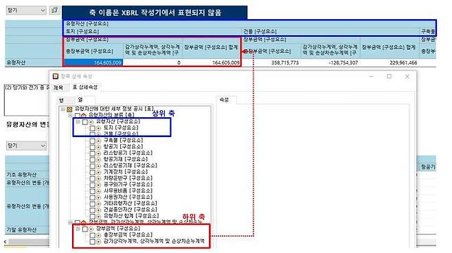Image resolution: width=452 pixels, height=253 pixels.
Task: Check the 감가상각누계액, 상각누계액 및 손상차손누계액 checkbox
Action: (92, 242)
